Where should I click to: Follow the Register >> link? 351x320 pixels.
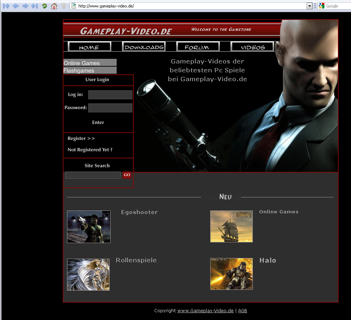81,138
